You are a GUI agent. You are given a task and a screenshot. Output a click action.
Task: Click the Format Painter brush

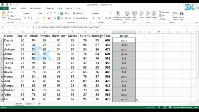pyautogui.click(x=8, y=19)
